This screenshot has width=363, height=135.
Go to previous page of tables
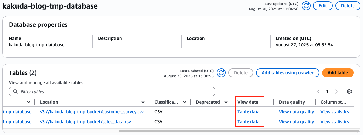tap(318, 91)
